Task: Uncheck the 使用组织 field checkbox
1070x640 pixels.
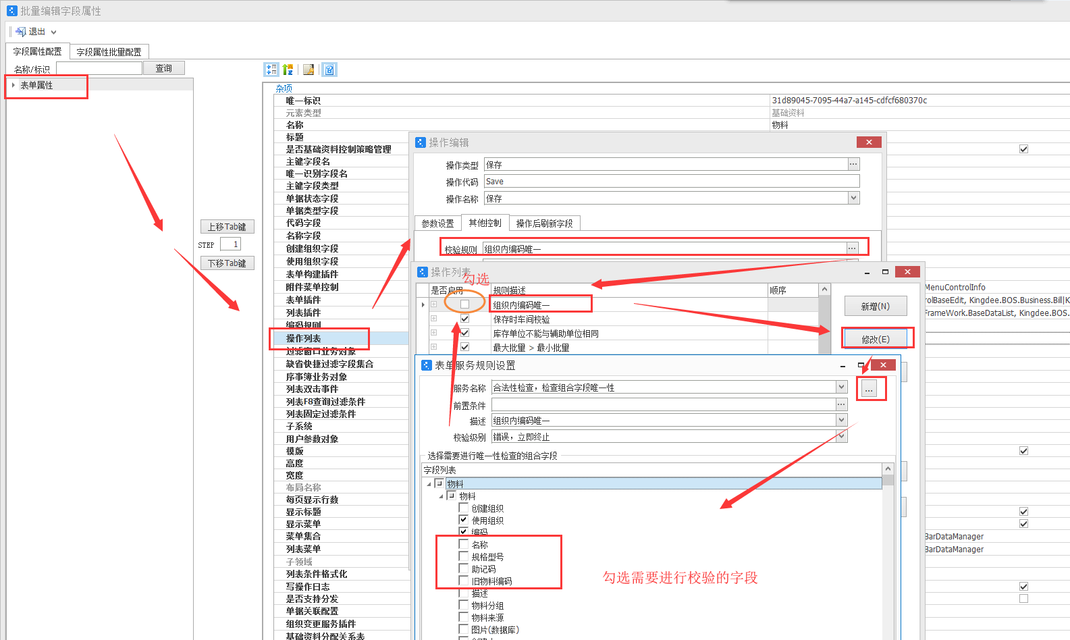Action: (464, 520)
